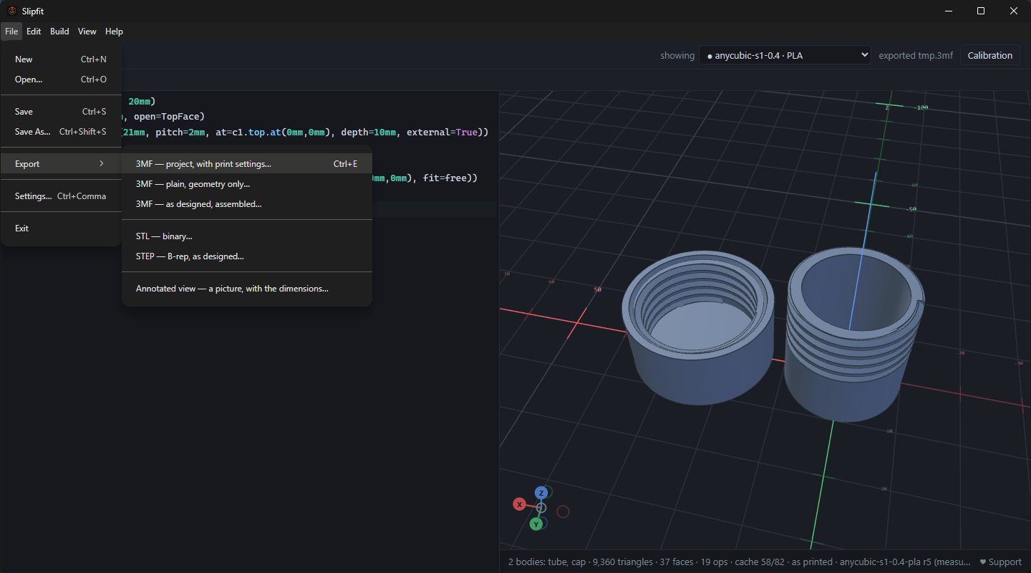Export 3MF project with print settings

tap(247, 164)
